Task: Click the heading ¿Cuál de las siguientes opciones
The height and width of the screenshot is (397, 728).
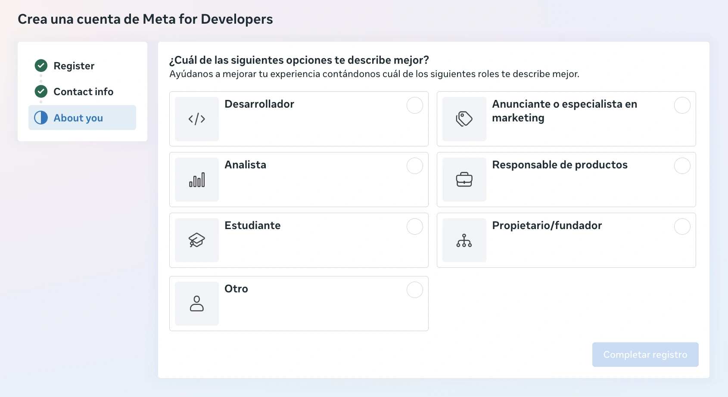Action: [299, 60]
